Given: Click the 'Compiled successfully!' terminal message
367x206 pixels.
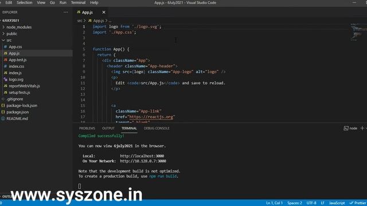Looking at the screenshot, I should coord(101,136).
